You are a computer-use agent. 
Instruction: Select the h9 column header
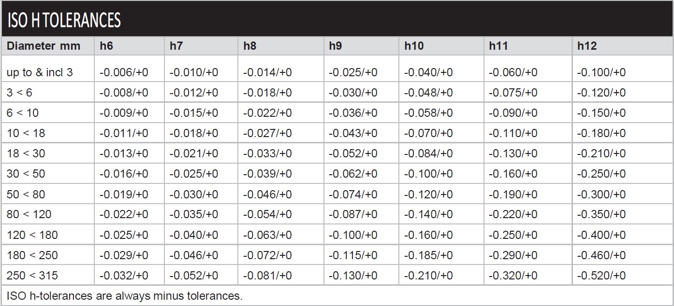click(x=335, y=46)
